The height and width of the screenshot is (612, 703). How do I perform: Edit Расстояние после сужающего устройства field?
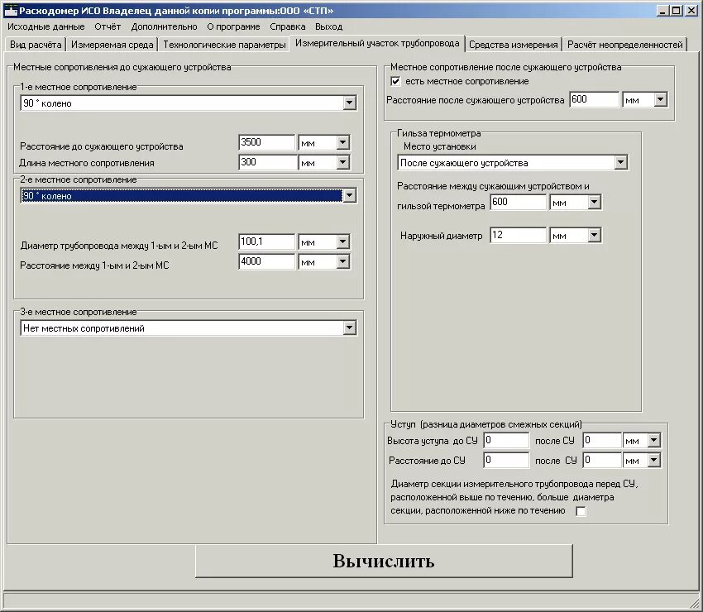tap(595, 99)
